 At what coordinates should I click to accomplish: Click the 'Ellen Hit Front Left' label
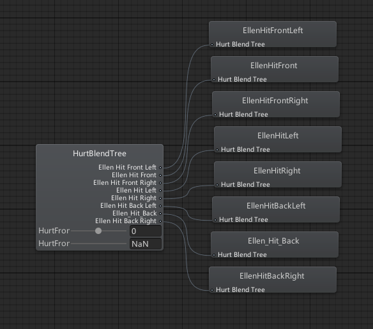pos(127,167)
